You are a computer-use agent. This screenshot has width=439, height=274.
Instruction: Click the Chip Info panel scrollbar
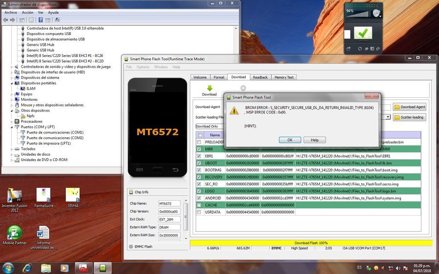pos(186,219)
